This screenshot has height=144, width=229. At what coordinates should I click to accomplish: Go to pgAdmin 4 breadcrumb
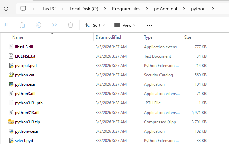pos(166,9)
